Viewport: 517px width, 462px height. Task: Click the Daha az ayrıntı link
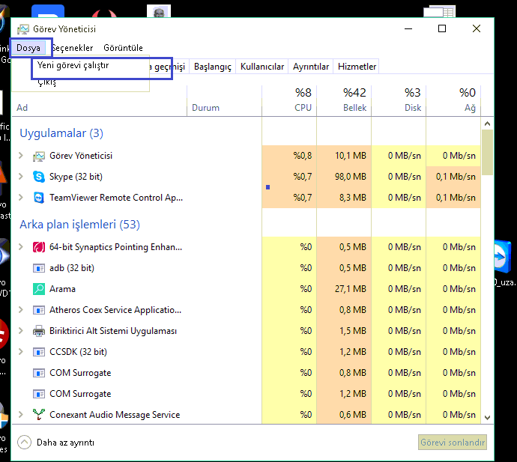point(65,443)
